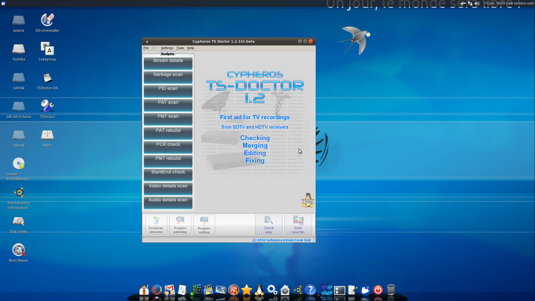The width and height of the screenshot is (535, 301).
Task: Open the Tux penguin dock icon
Action: click(x=259, y=290)
